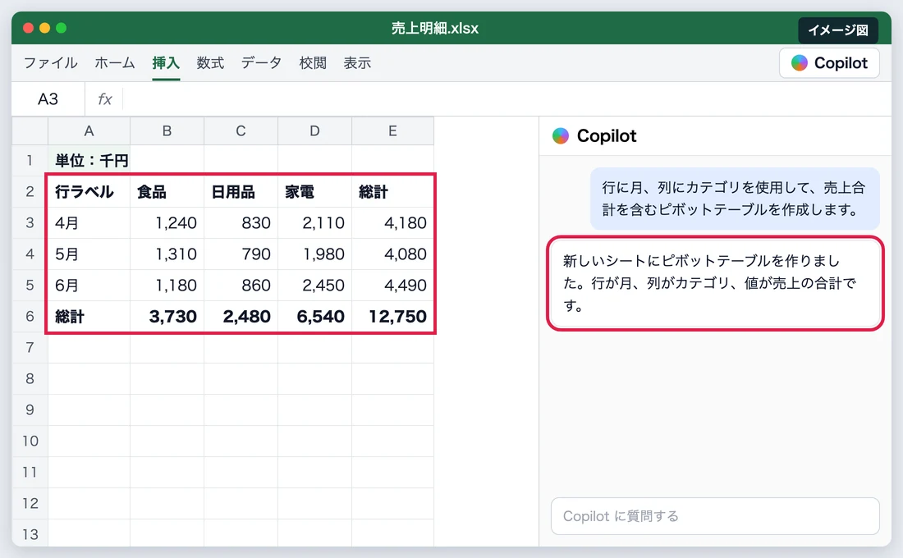Select the 挿入 ribbon tab
The width and height of the screenshot is (903, 558).
[x=166, y=62]
